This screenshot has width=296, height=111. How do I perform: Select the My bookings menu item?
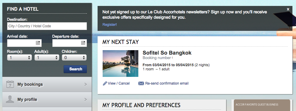point(47,84)
